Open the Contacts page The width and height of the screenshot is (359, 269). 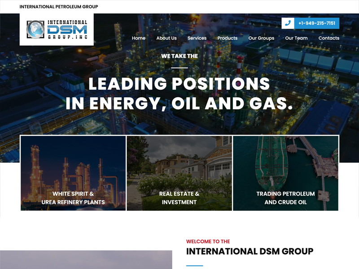pyautogui.click(x=329, y=38)
